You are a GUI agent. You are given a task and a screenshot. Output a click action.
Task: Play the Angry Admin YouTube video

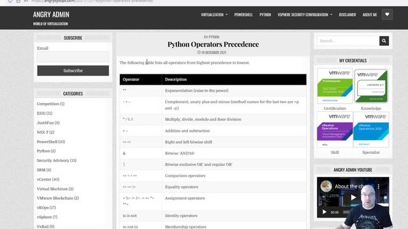pos(353,198)
